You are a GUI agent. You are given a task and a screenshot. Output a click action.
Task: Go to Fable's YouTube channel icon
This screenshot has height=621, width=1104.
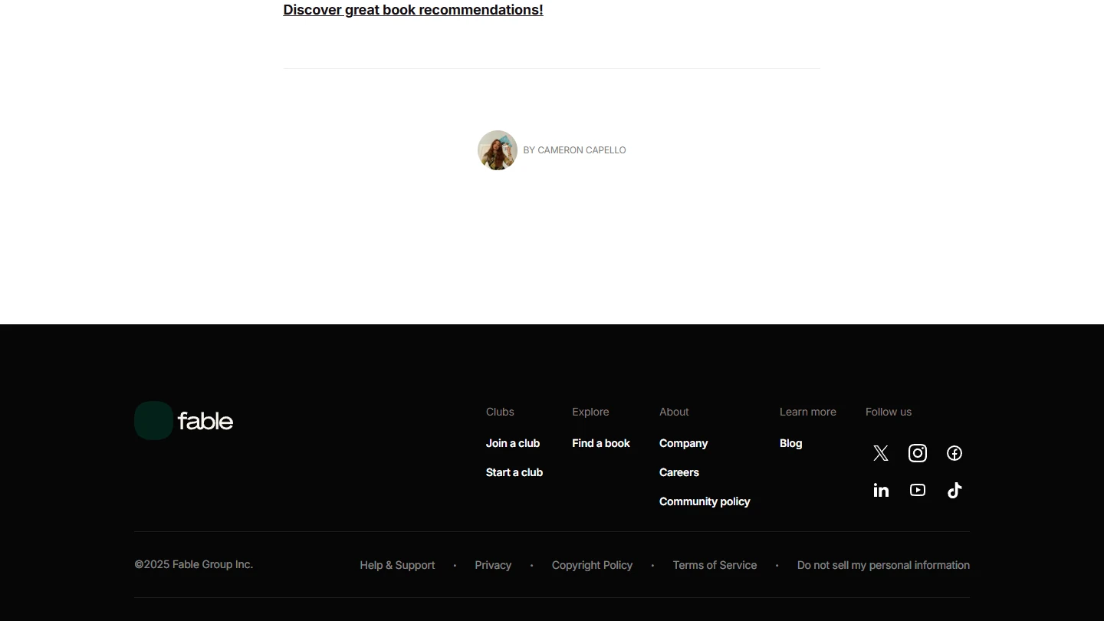click(x=918, y=490)
